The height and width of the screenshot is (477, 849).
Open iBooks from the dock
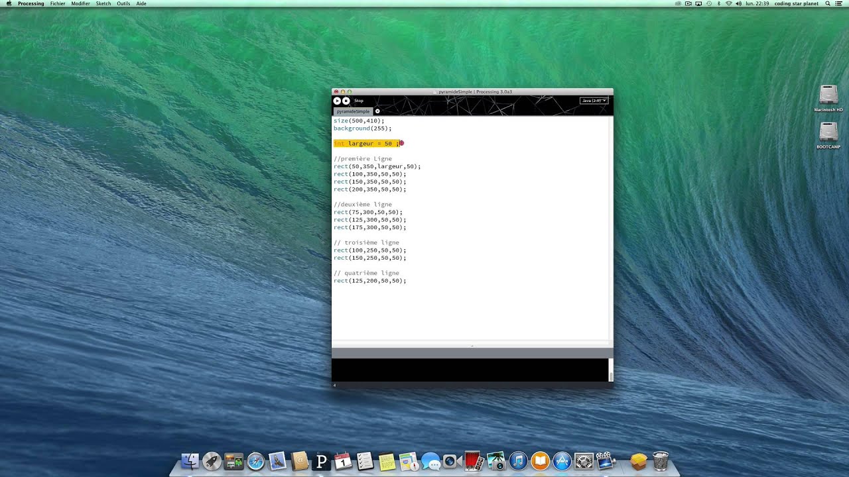540,461
